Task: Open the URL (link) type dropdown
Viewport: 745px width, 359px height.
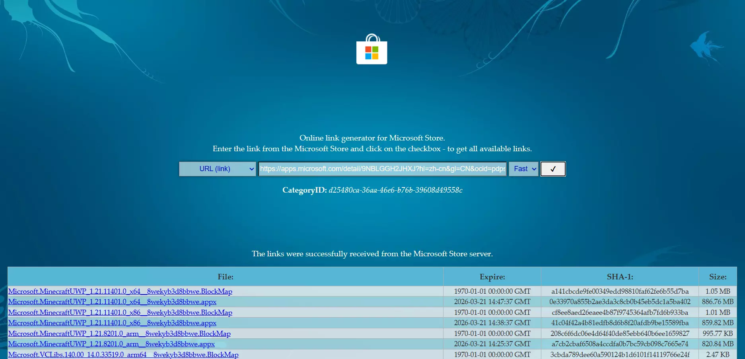Action: (217, 169)
